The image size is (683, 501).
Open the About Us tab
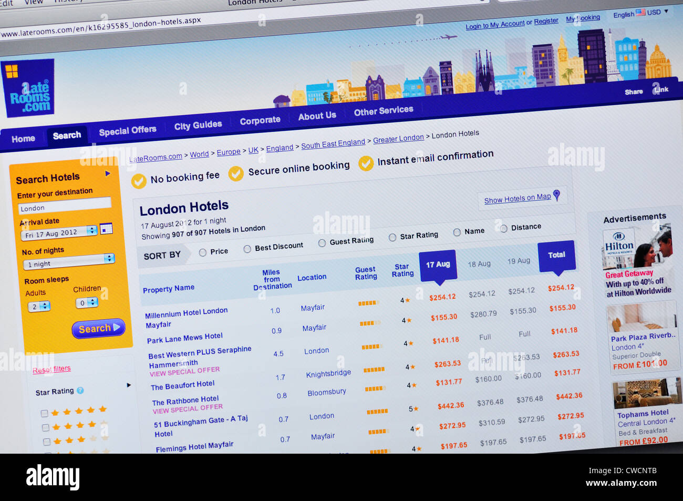point(317,116)
